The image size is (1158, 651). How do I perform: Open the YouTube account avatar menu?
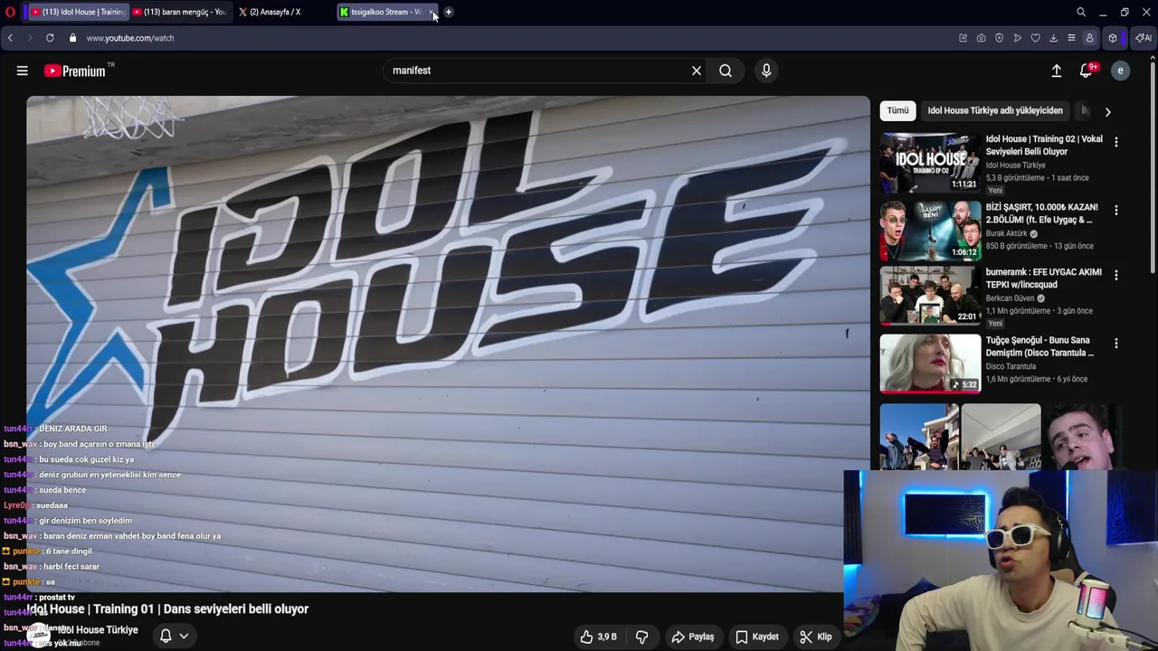pos(1120,71)
